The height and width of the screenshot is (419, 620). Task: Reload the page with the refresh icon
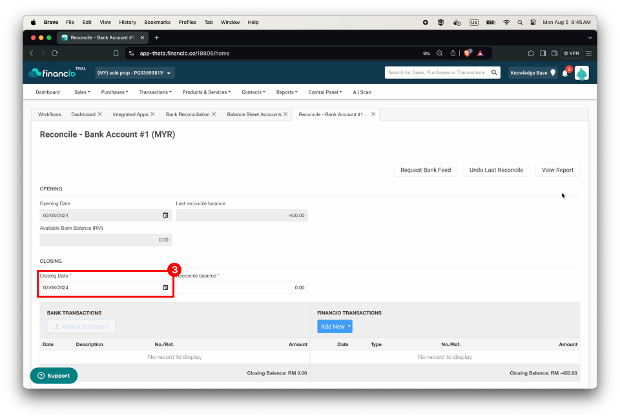point(55,53)
